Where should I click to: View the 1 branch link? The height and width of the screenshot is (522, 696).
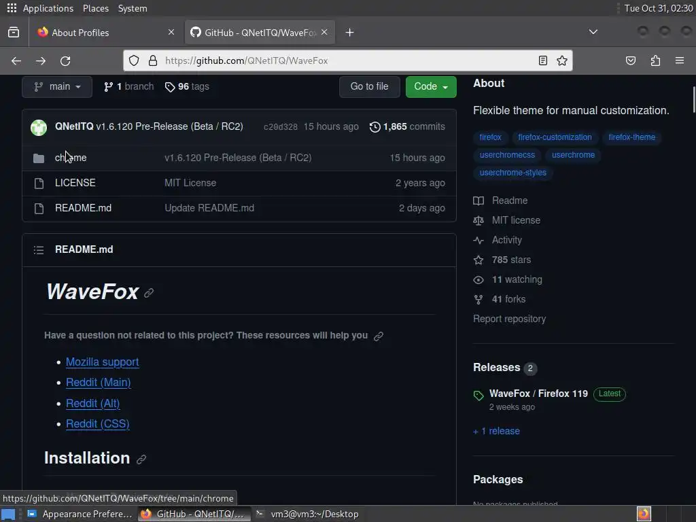pos(128,86)
